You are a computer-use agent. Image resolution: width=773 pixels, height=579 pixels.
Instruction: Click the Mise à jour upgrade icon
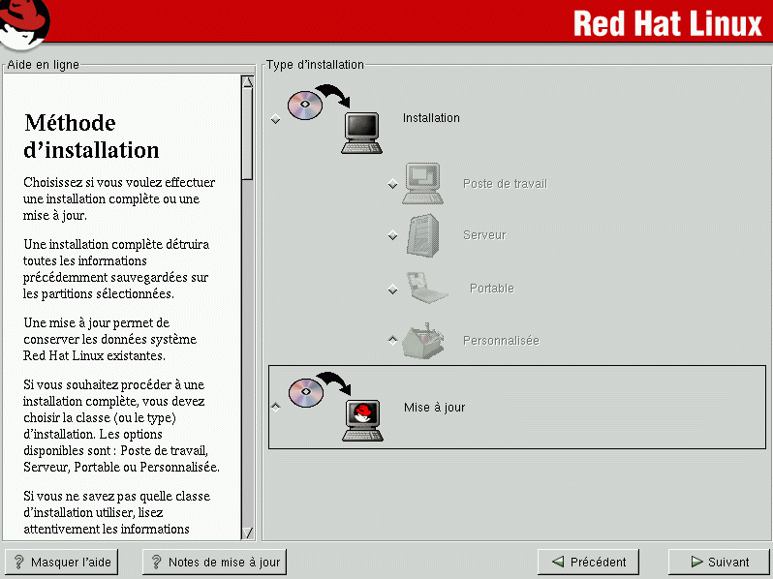[x=335, y=407]
